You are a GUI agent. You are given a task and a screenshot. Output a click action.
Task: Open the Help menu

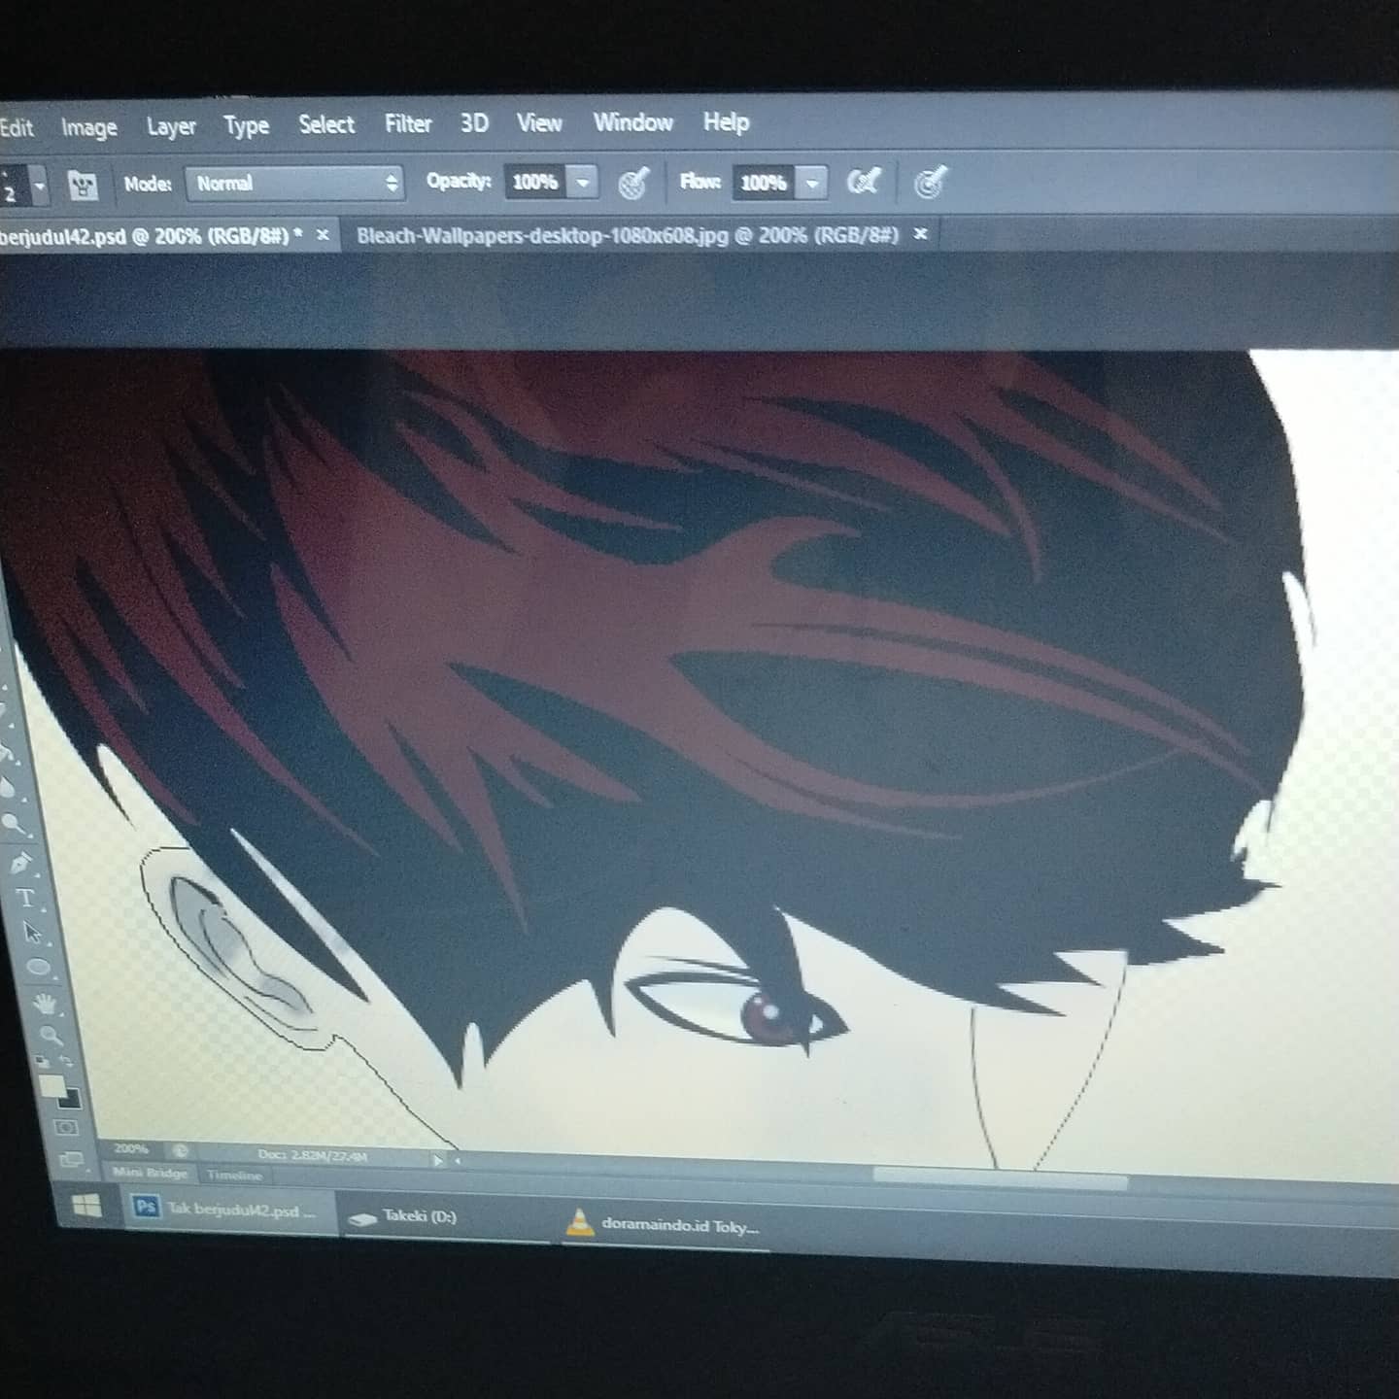click(726, 121)
